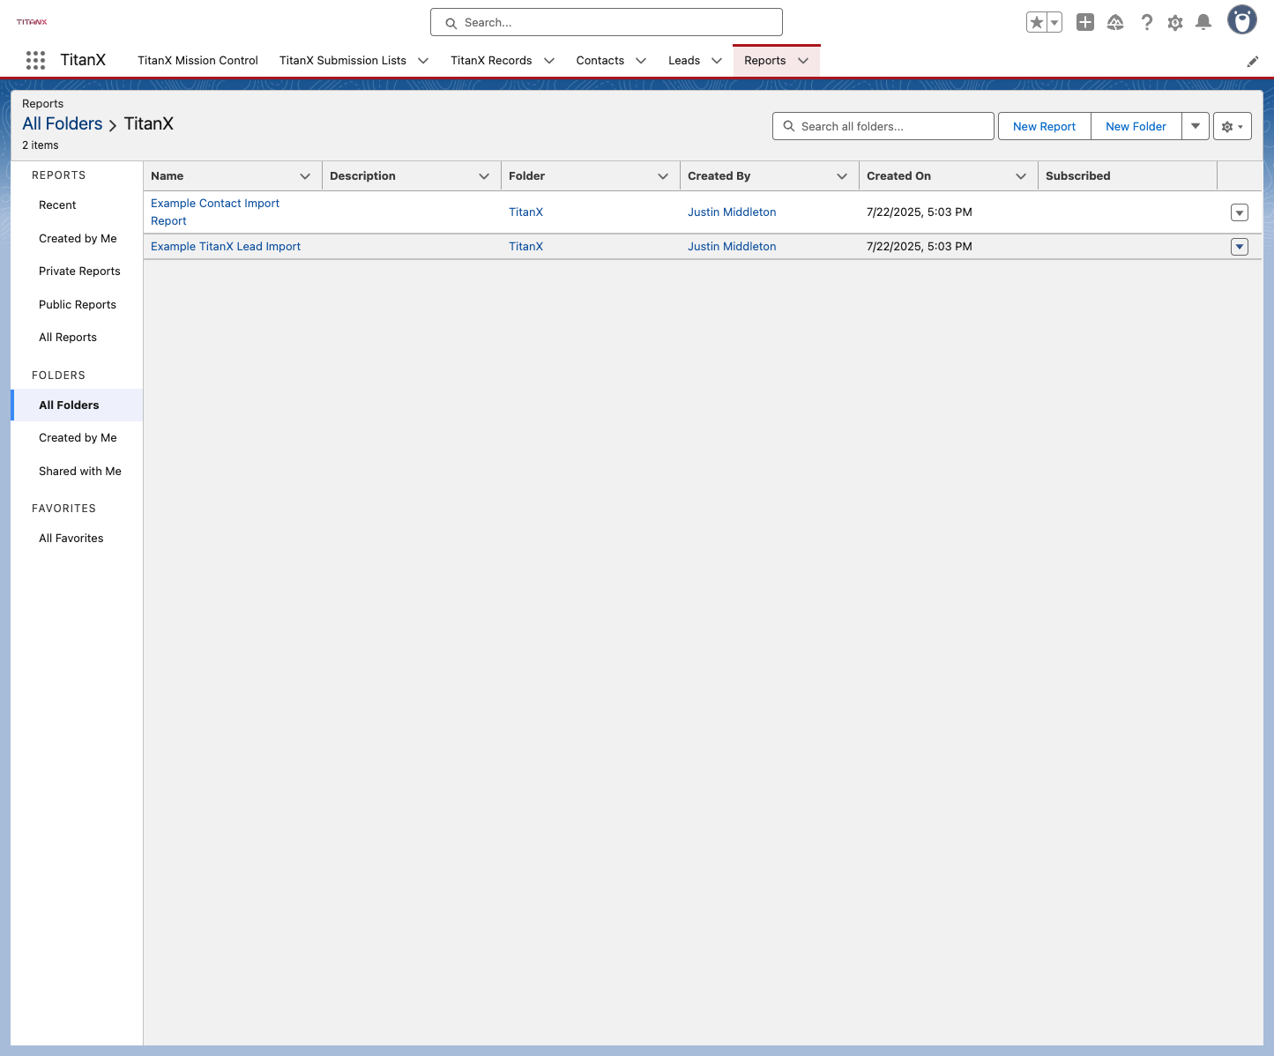1274x1056 pixels.
Task: Click the New Report button
Action: pyautogui.click(x=1045, y=126)
